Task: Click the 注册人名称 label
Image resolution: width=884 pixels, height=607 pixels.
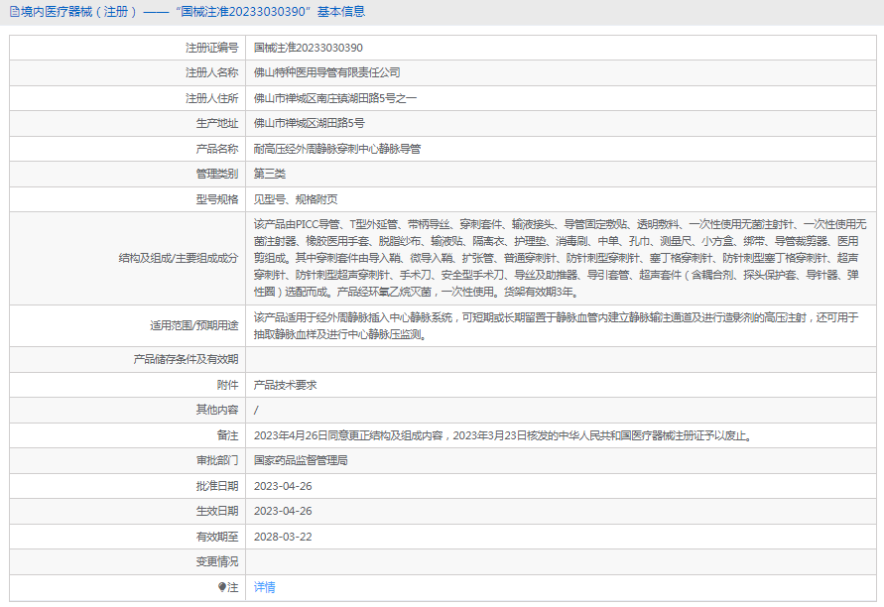Action: click(x=212, y=72)
